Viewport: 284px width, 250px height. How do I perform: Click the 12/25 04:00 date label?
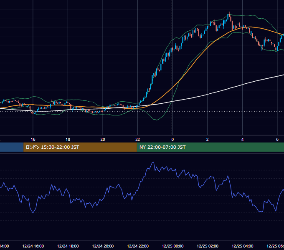click(x=242, y=246)
